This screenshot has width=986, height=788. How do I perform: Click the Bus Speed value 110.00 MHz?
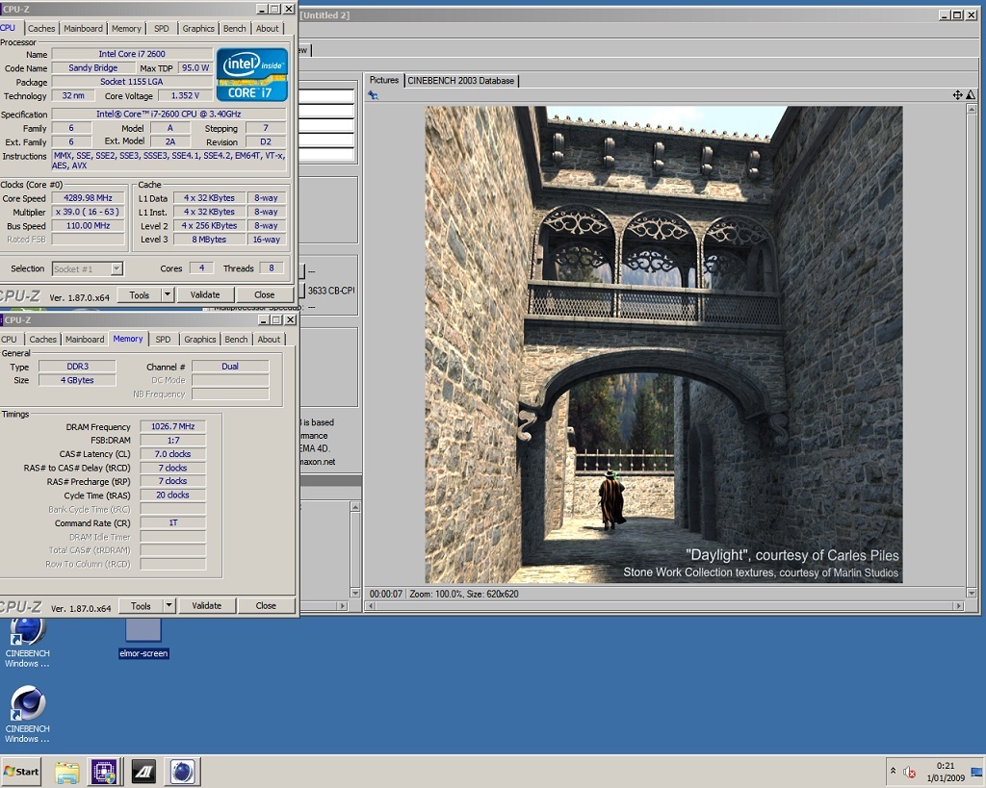88,225
